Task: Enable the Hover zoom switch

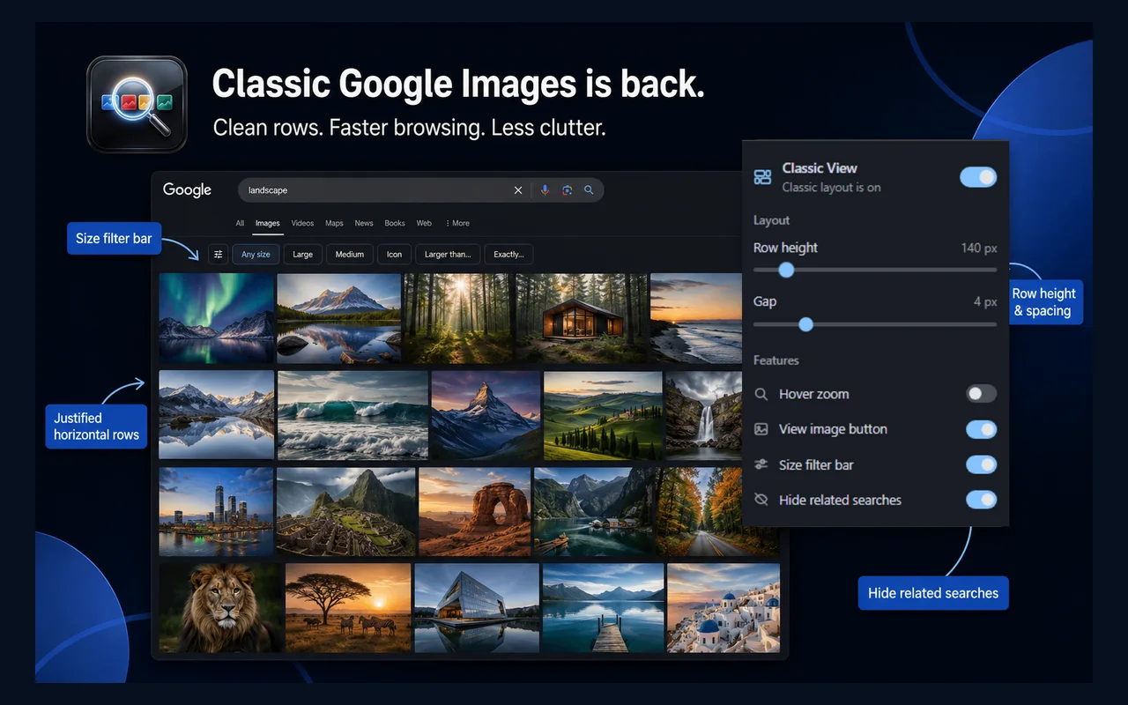Action: click(981, 394)
